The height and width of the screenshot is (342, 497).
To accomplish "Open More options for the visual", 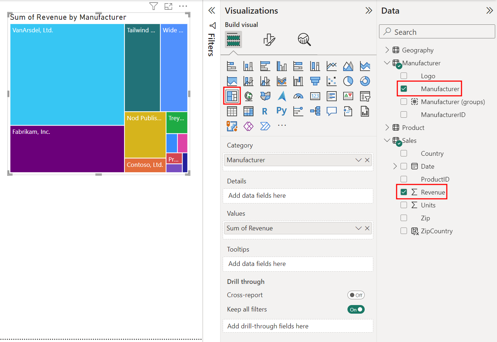I will [x=183, y=6].
